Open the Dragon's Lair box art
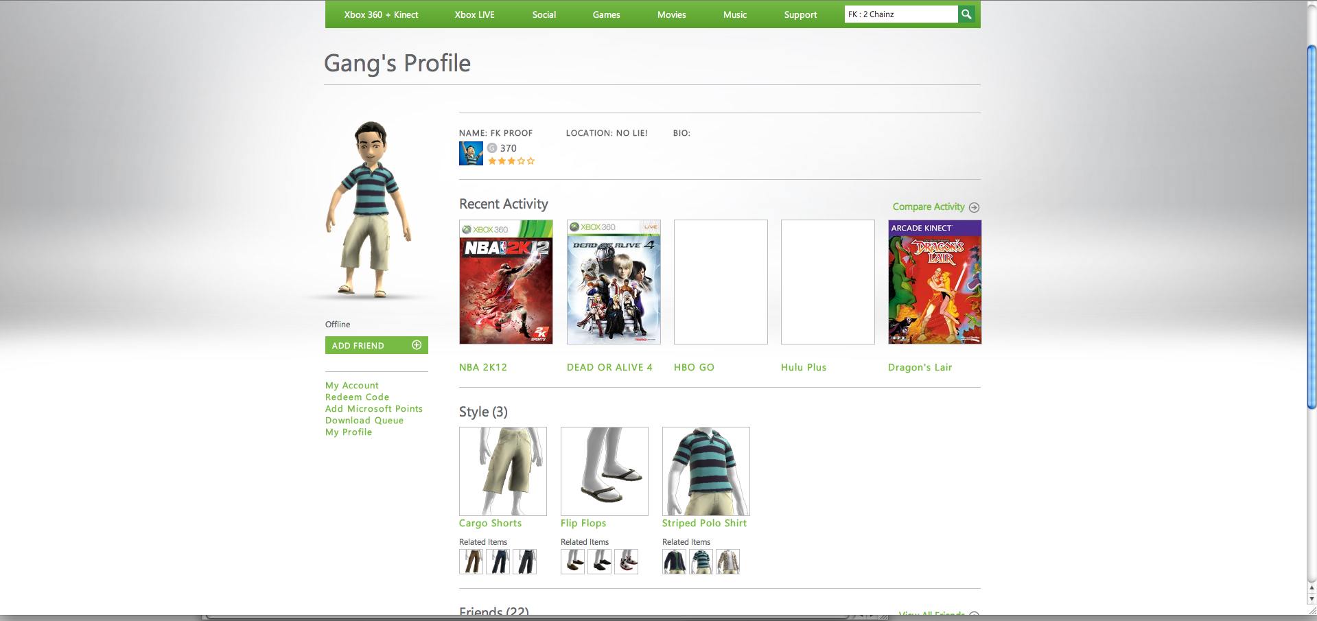 [x=935, y=282]
